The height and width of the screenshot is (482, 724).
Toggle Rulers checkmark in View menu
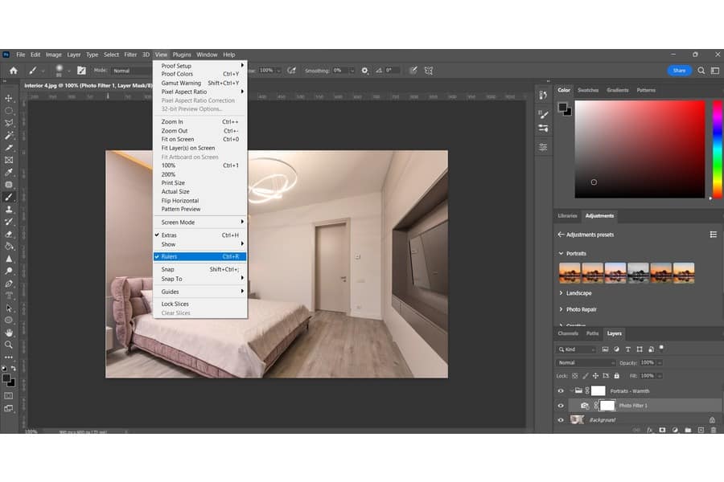[x=200, y=256]
